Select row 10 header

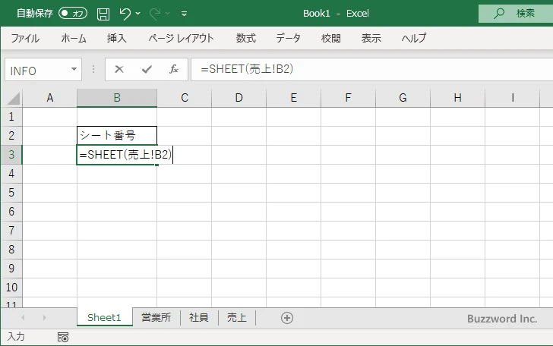click(11, 288)
